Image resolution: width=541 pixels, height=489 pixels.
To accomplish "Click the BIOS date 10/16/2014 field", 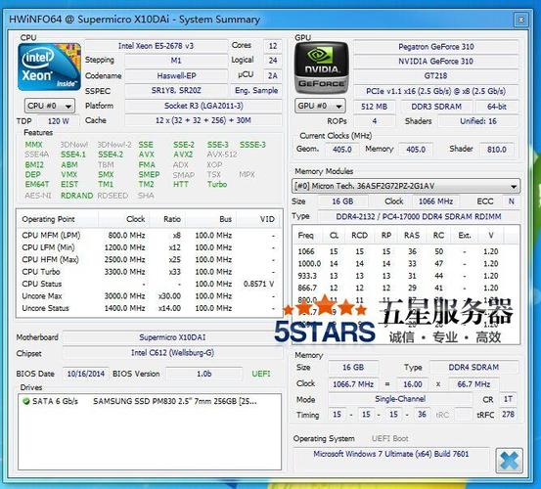I will (86, 374).
